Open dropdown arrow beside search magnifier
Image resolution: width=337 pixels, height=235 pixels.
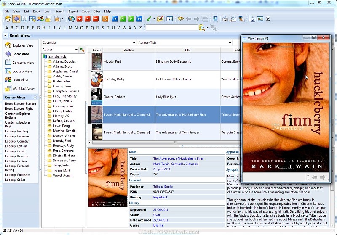(x=207, y=28)
